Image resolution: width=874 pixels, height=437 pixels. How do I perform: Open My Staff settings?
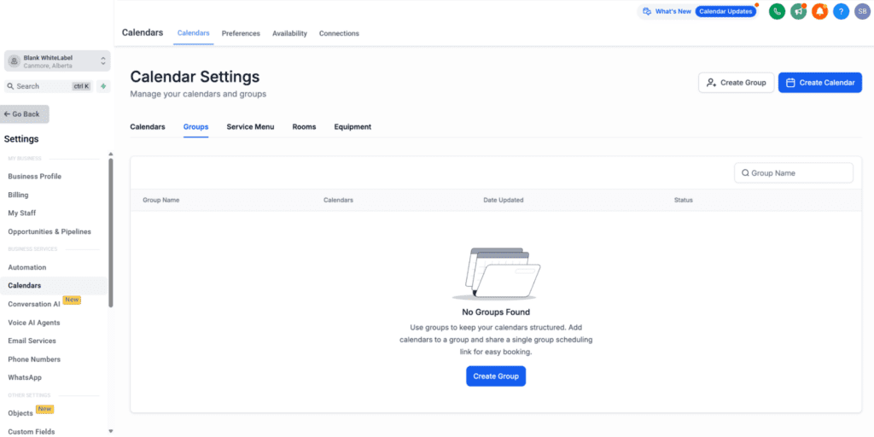tap(21, 213)
